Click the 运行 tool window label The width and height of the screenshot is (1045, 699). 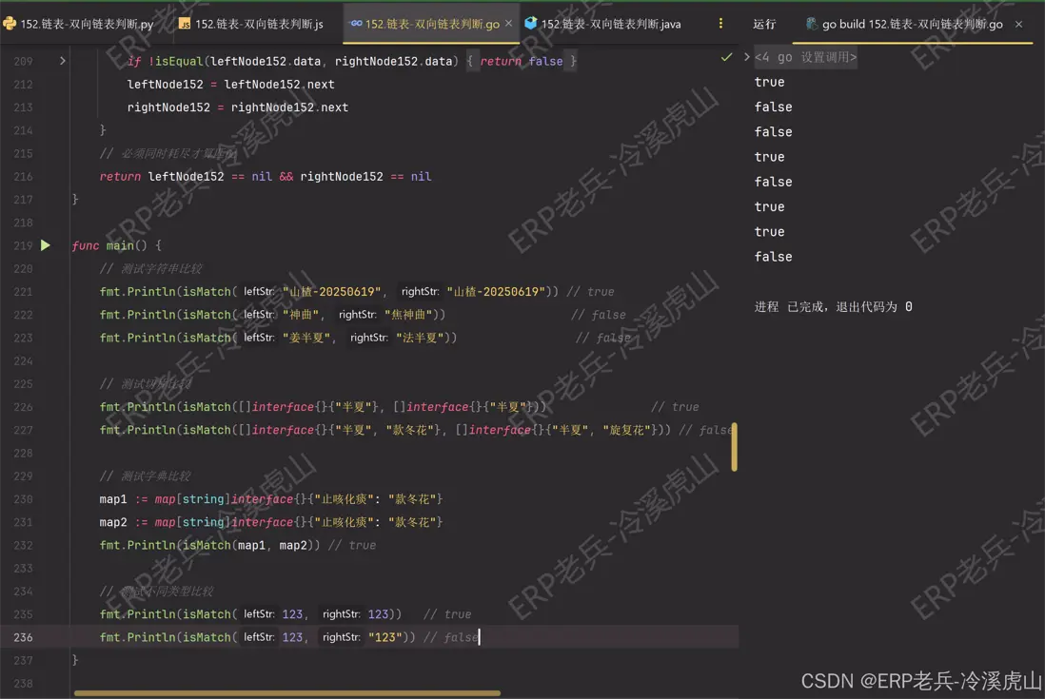pyautogui.click(x=764, y=24)
